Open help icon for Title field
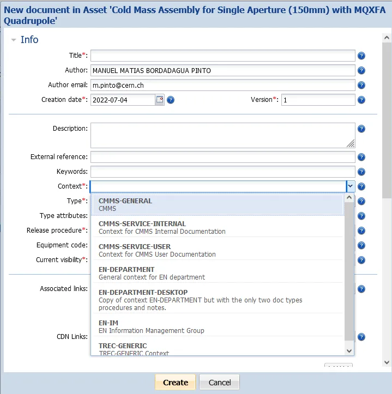This screenshot has height=394, width=392. tap(361, 56)
